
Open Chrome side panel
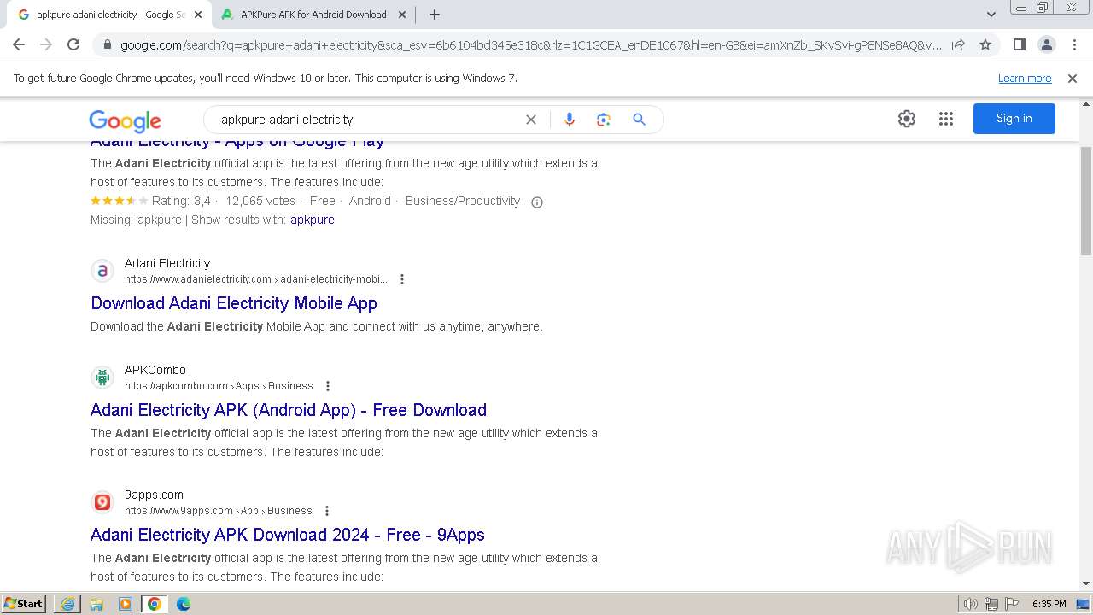[x=1020, y=44]
